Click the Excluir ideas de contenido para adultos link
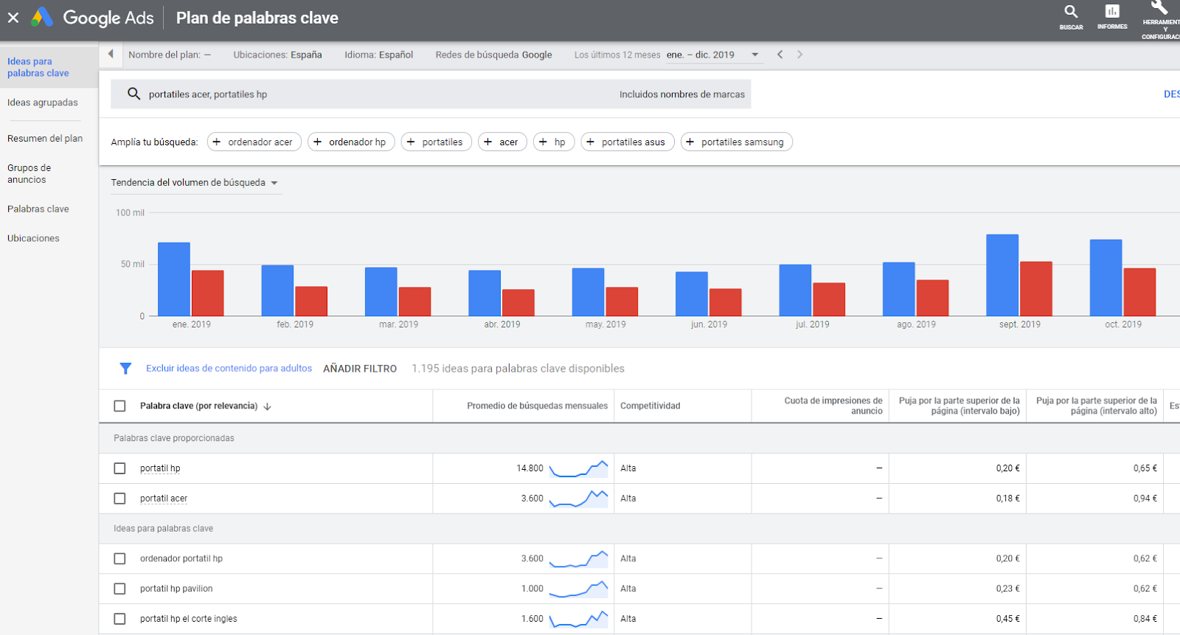1180x635 pixels. [x=229, y=369]
